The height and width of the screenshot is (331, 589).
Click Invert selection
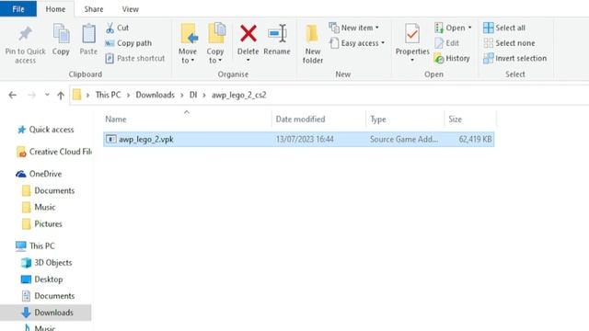(x=515, y=59)
